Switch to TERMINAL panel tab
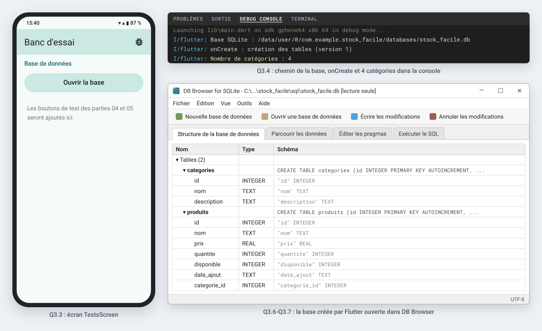 (x=304, y=19)
